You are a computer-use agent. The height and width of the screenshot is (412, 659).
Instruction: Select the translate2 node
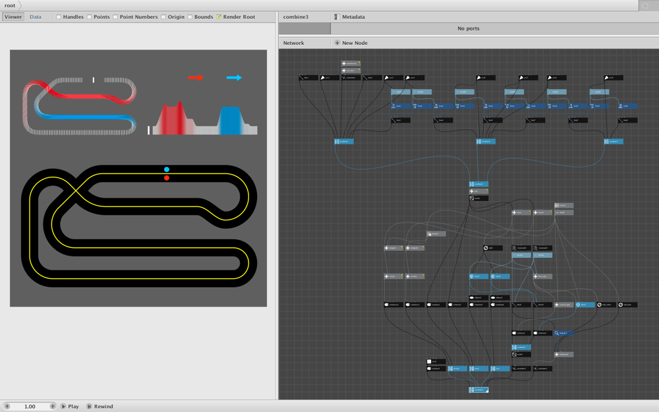(x=521, y=368)
